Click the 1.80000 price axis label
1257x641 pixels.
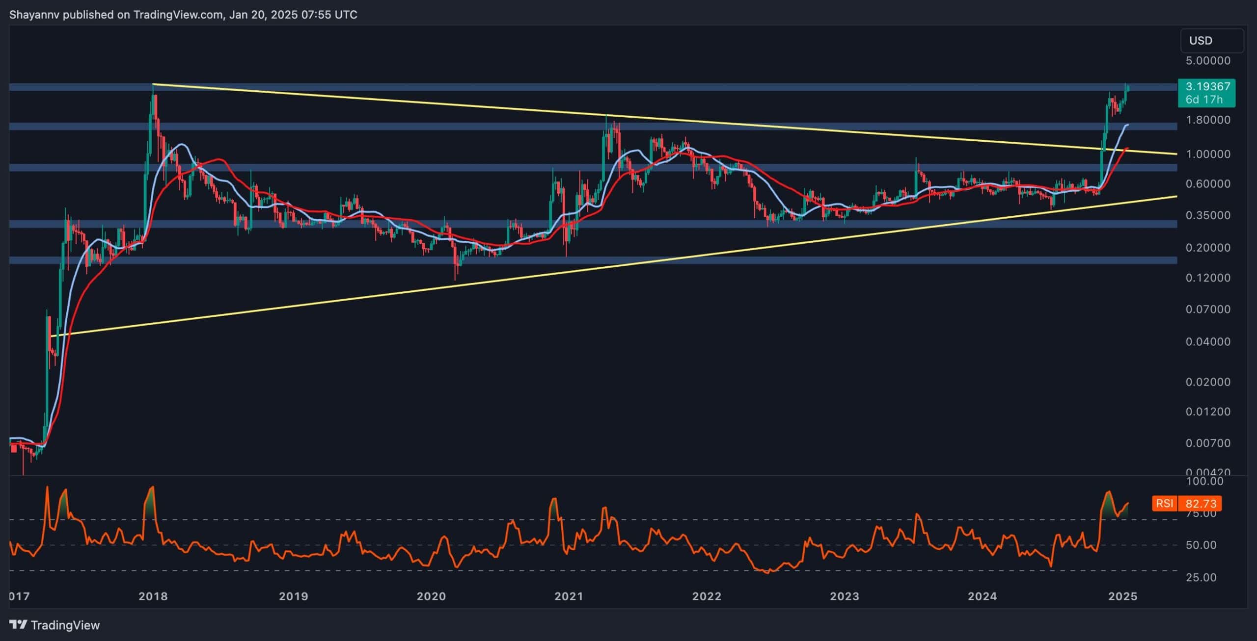coord(1208,120)
